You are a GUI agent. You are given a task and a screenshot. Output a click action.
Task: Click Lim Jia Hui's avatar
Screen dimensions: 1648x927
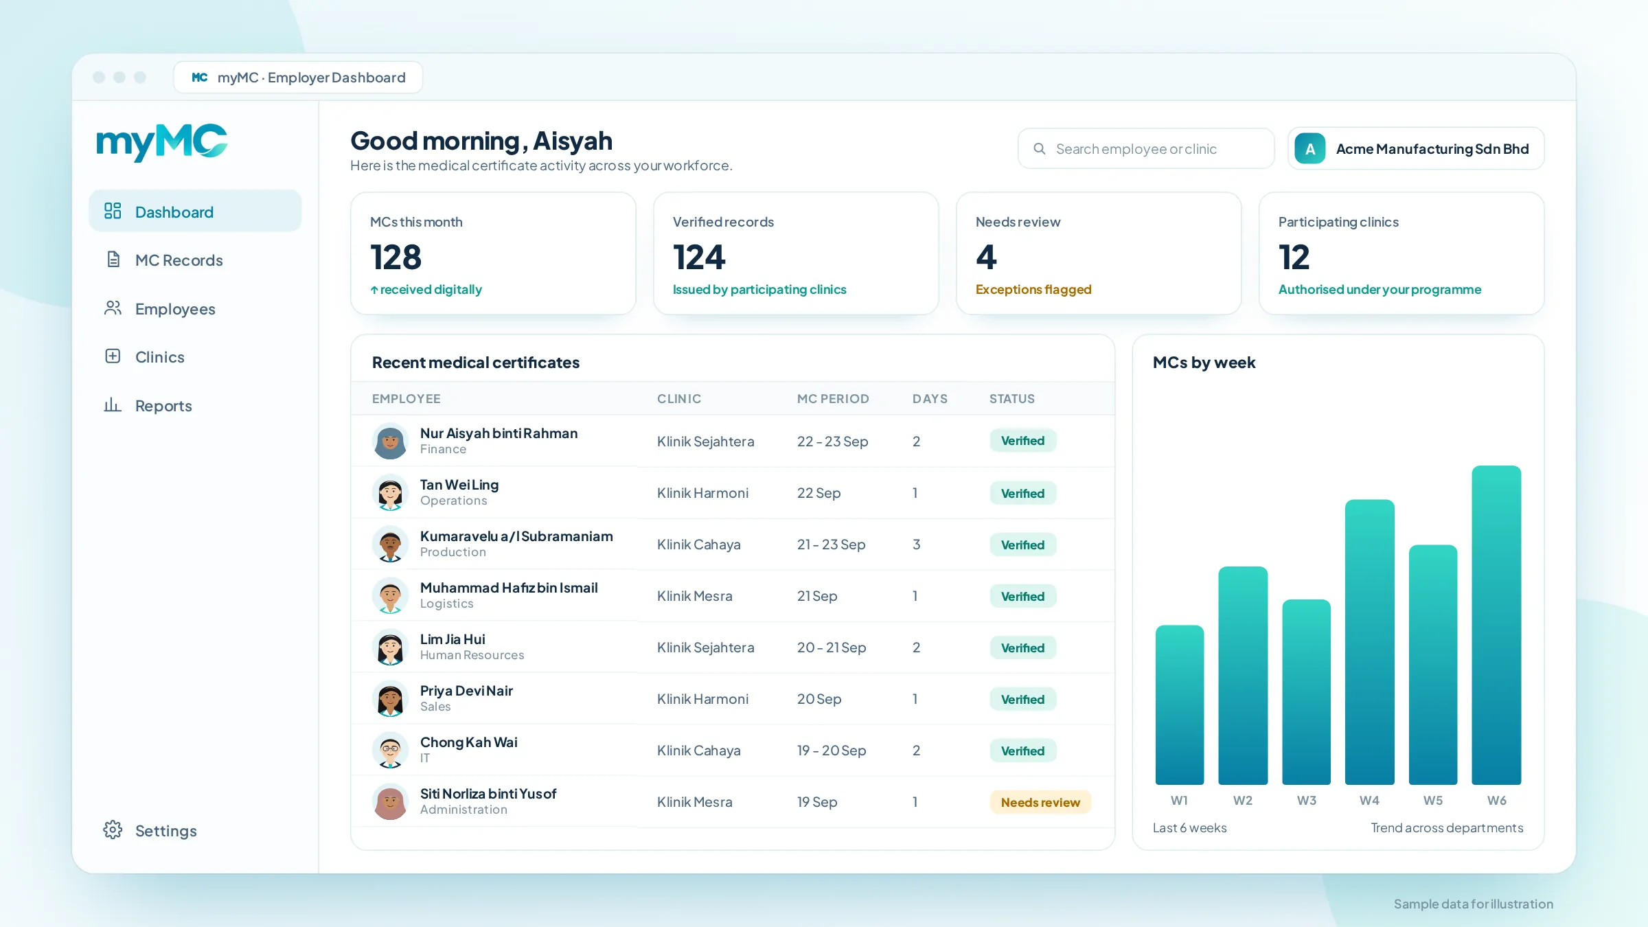(x=391, y=647)
